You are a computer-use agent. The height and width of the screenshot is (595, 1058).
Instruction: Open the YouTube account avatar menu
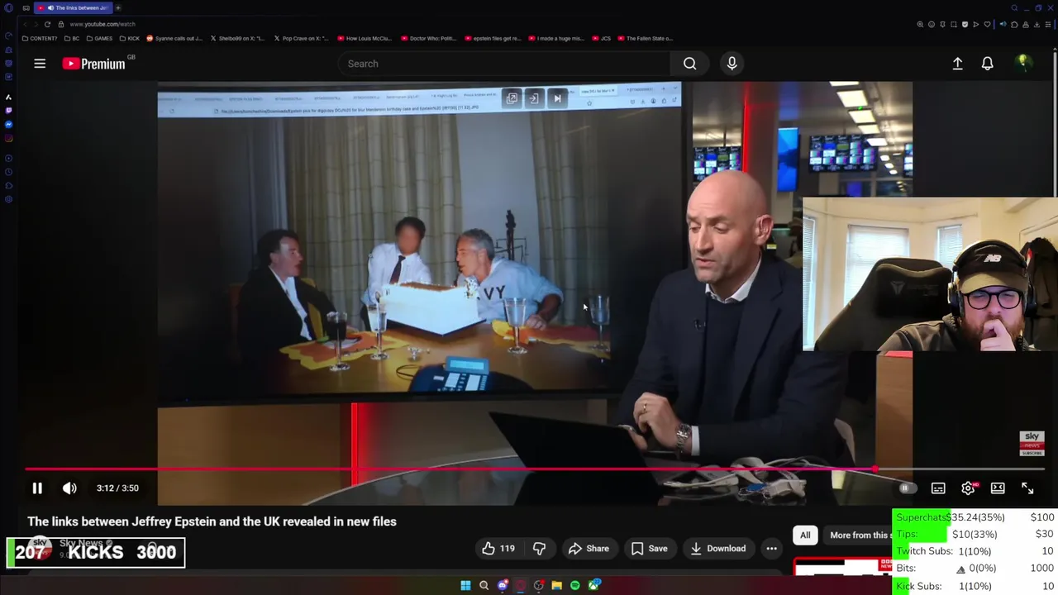coord(1023,63)
